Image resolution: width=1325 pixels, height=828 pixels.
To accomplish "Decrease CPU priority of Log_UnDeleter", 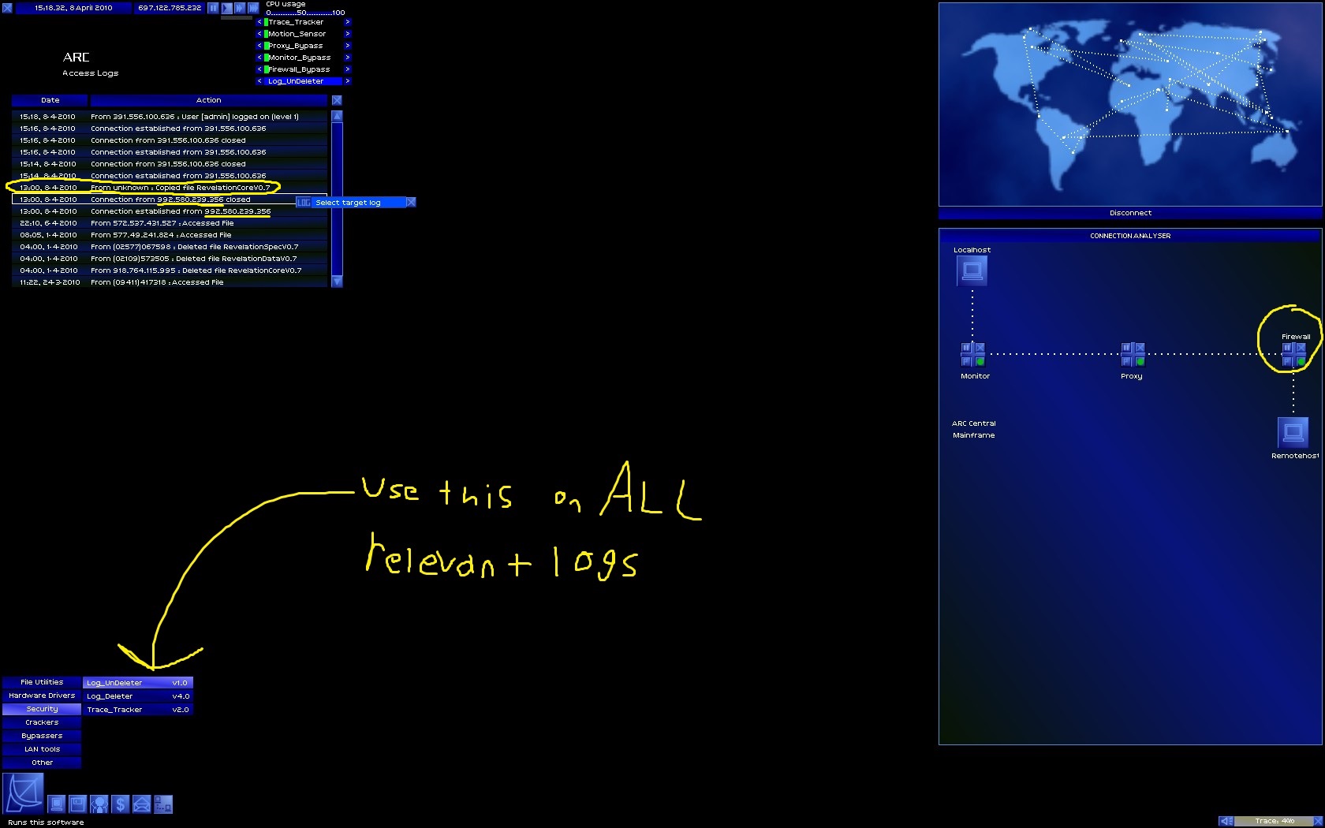I will [259, 81].
